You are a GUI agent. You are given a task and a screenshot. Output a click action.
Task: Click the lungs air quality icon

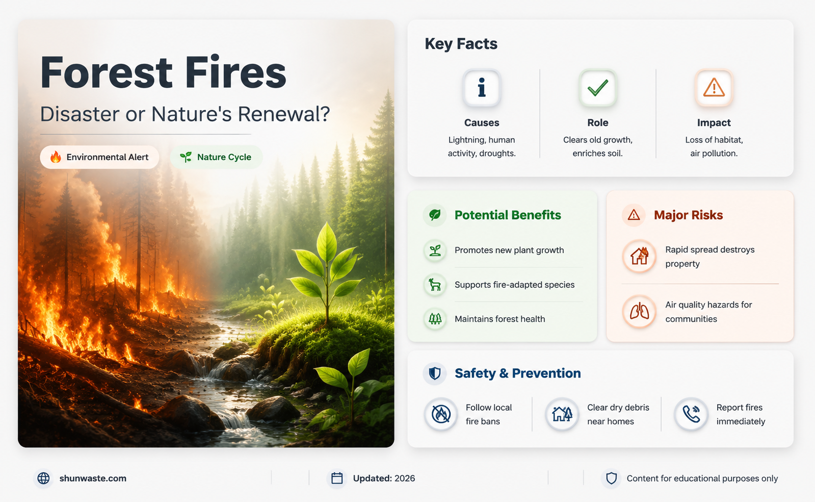tap(639, 311)
